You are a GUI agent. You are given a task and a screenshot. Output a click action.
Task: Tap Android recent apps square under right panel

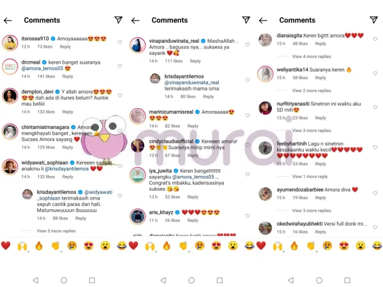point(347,280)
